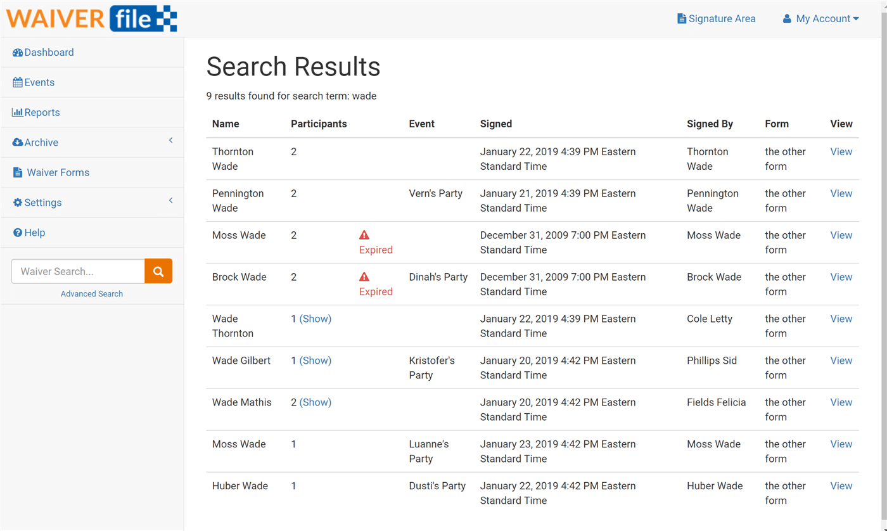887x531 pixels.
Task: Click the orange search magnifier button
Action: point(158,271)
